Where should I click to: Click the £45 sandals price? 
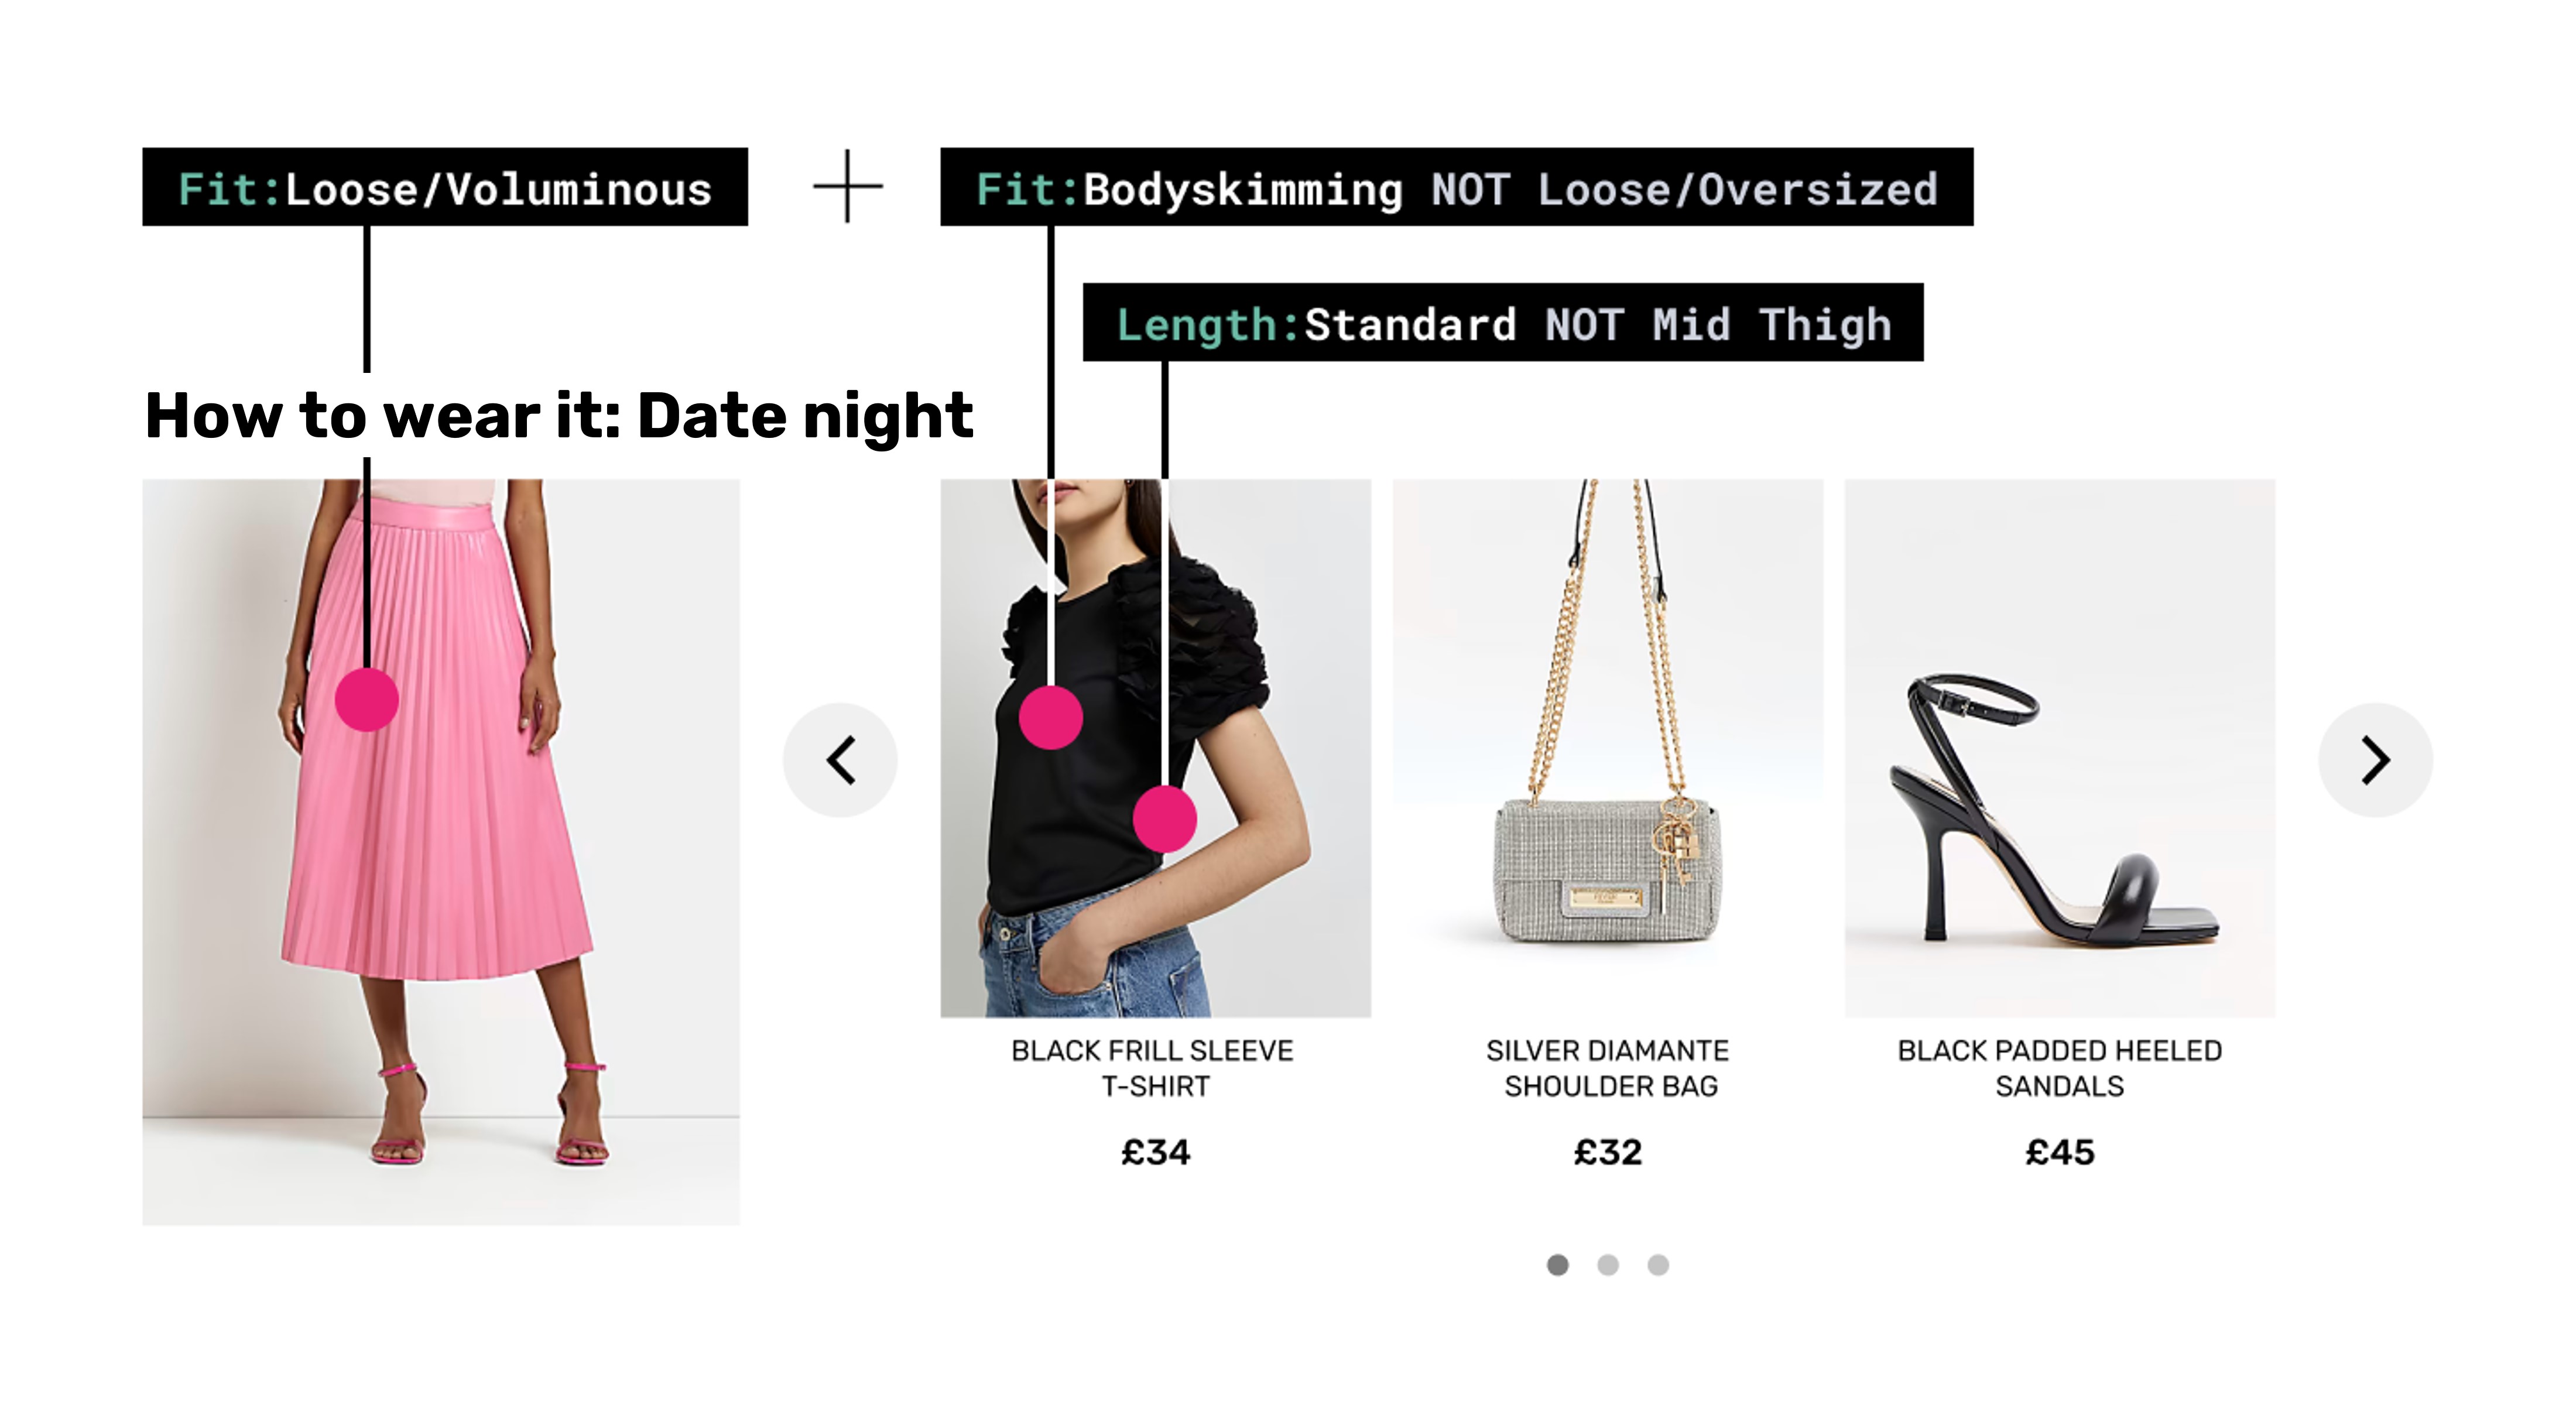pyautogui.click(x=2060, y=1152)
